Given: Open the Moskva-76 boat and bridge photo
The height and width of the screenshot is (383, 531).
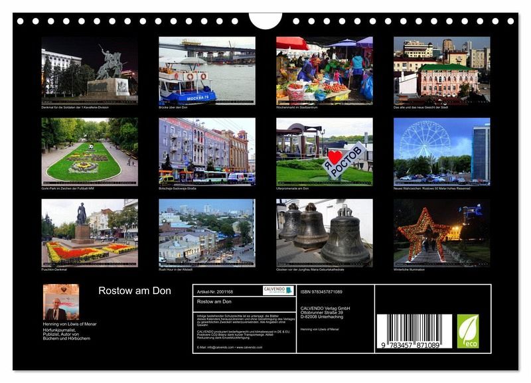Looking at the screenshot, I should [x=207, y=70].
